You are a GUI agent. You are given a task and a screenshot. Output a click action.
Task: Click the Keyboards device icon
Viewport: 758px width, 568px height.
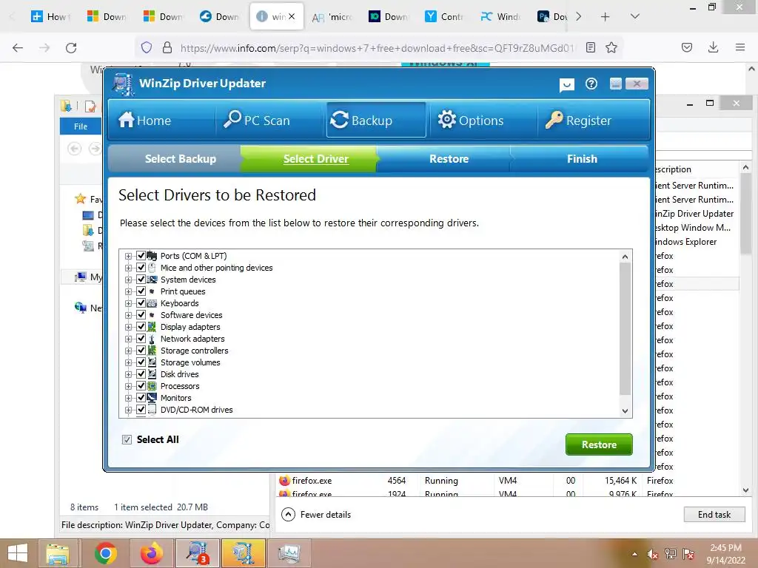pos(152,302)
